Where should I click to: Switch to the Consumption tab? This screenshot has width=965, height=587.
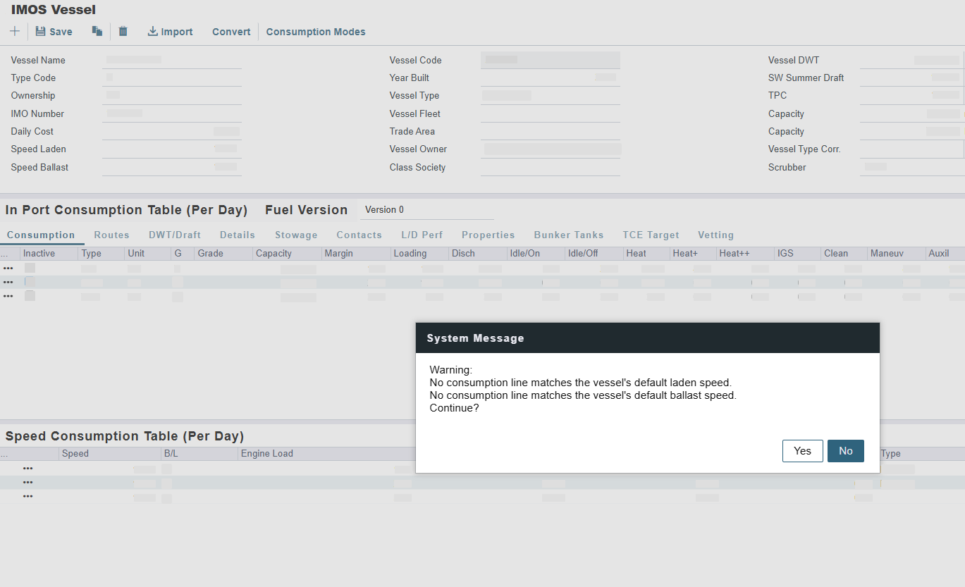41,235
